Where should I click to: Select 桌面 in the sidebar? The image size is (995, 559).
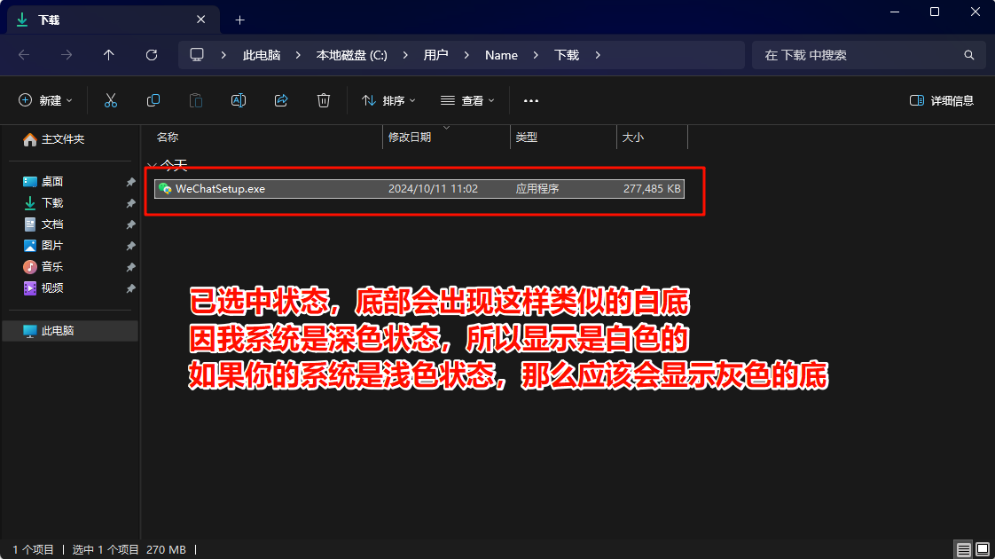(52, 182)
